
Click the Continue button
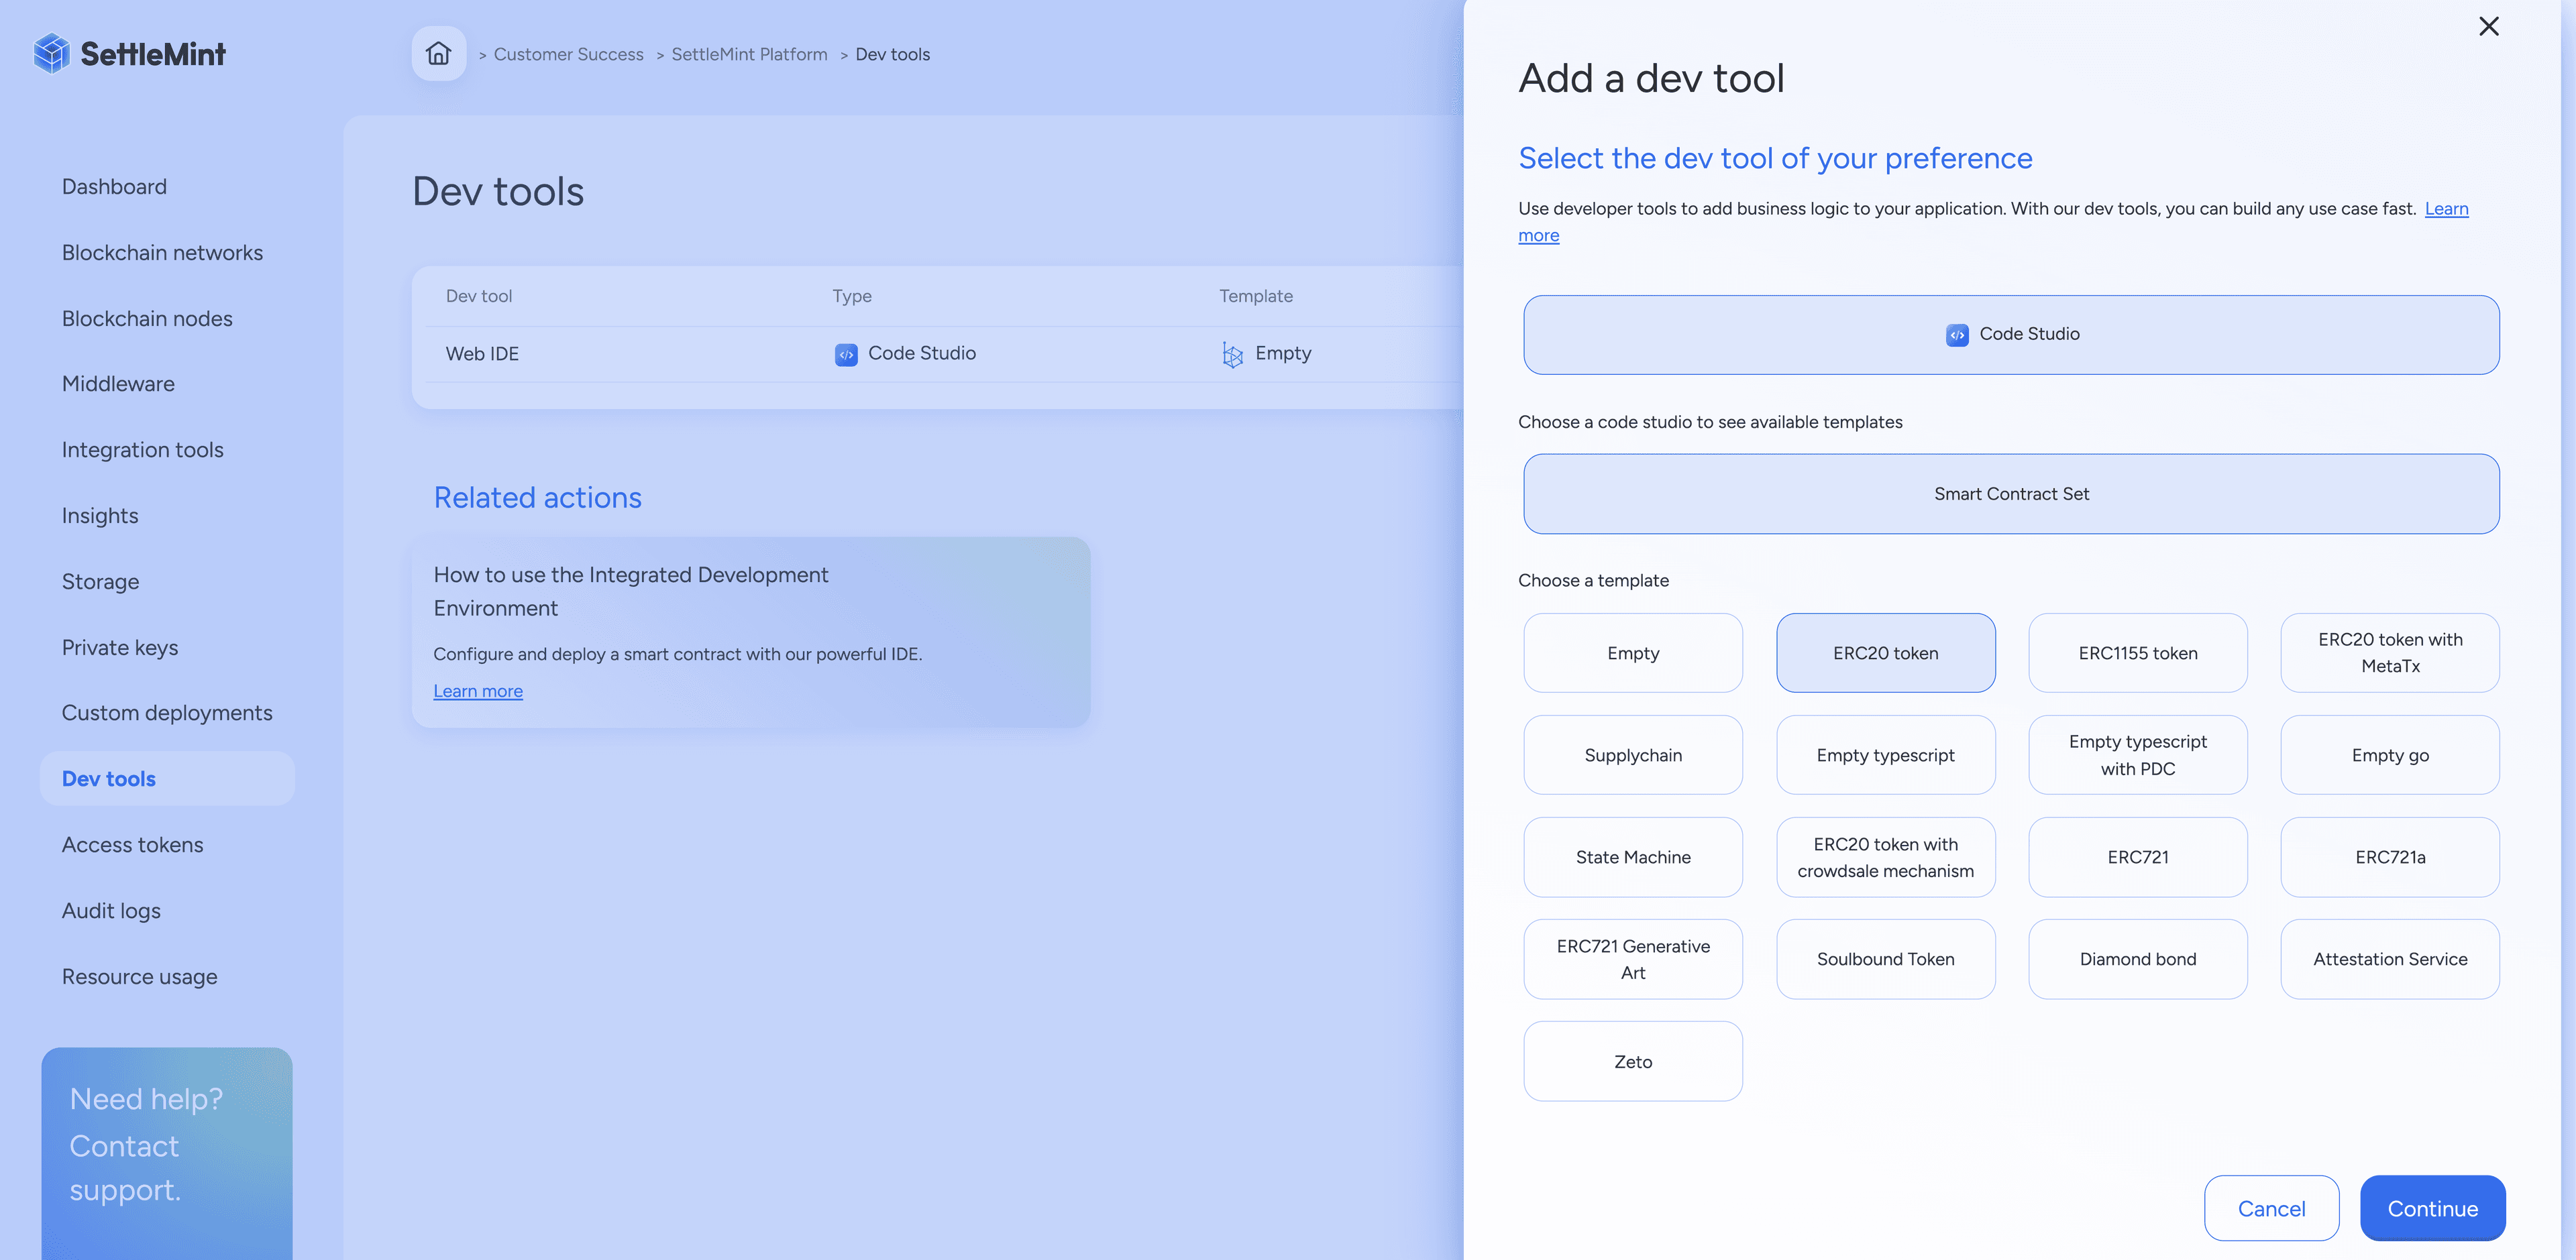[x=2432, y=1208]
